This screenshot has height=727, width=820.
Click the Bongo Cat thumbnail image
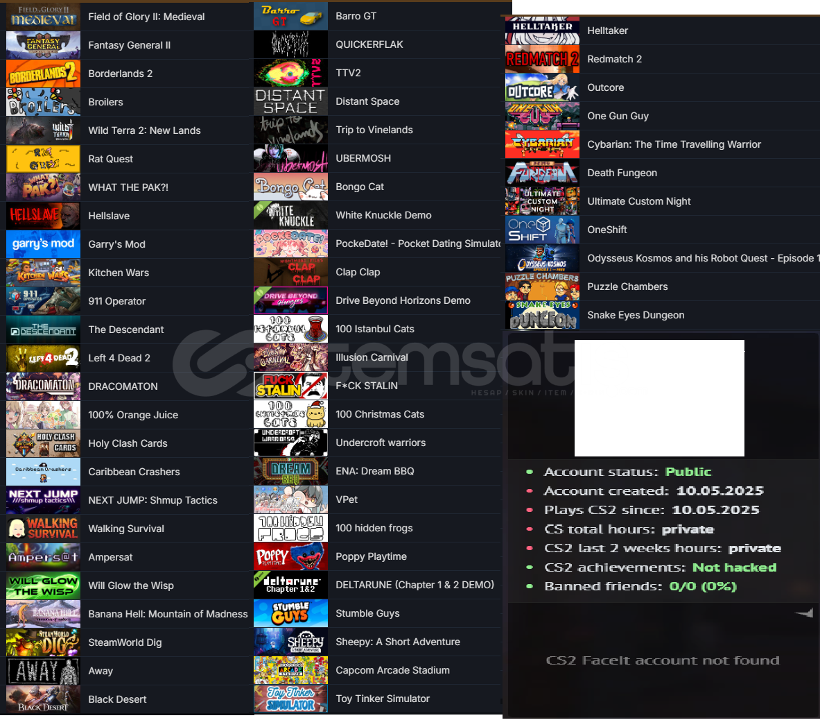290,187
